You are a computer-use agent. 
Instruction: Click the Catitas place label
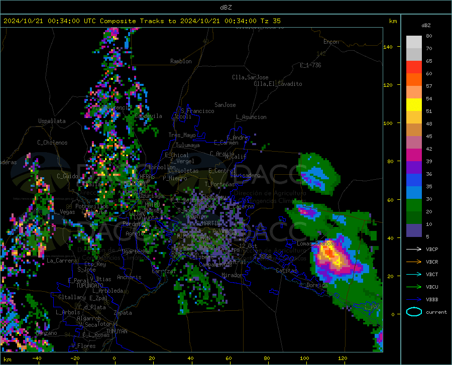coord(287,271)
